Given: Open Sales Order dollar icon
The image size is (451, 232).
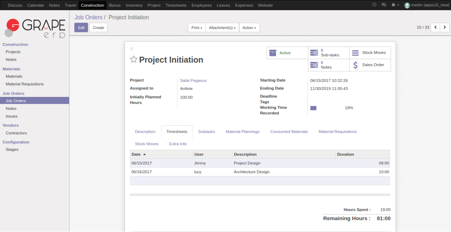Looking at the screenshot, I should click(x=355, y=65).
